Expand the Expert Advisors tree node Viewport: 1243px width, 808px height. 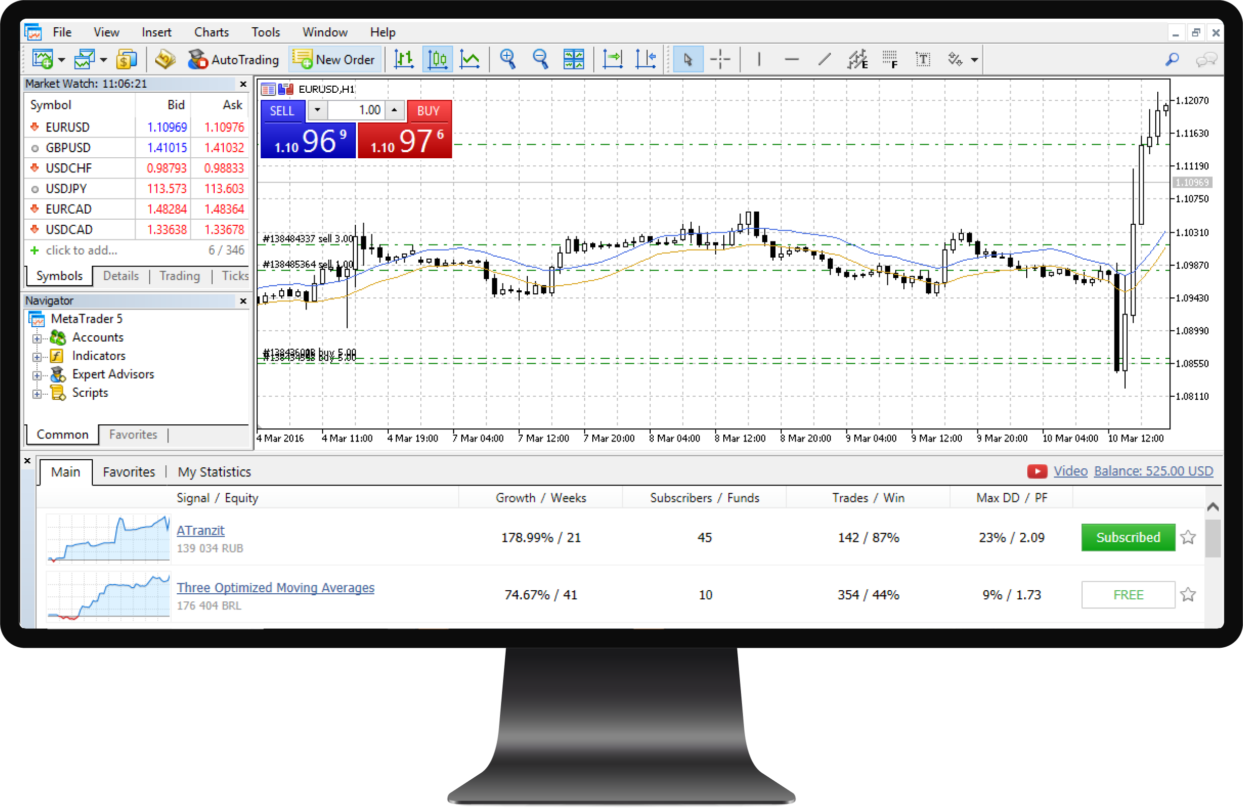click(37, 376)
